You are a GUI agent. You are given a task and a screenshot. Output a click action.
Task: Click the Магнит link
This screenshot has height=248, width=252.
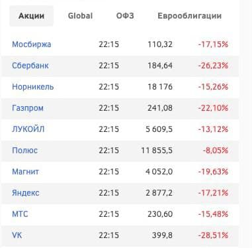pyautogui.click(x=26, y=172)
